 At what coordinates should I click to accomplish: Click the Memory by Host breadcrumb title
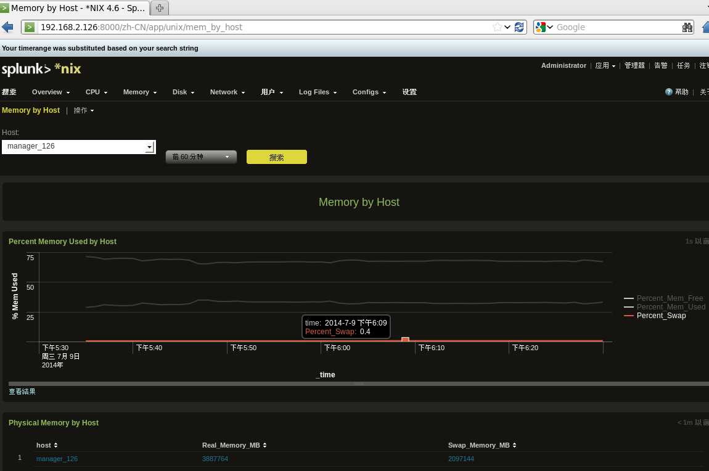pos(31,110)
